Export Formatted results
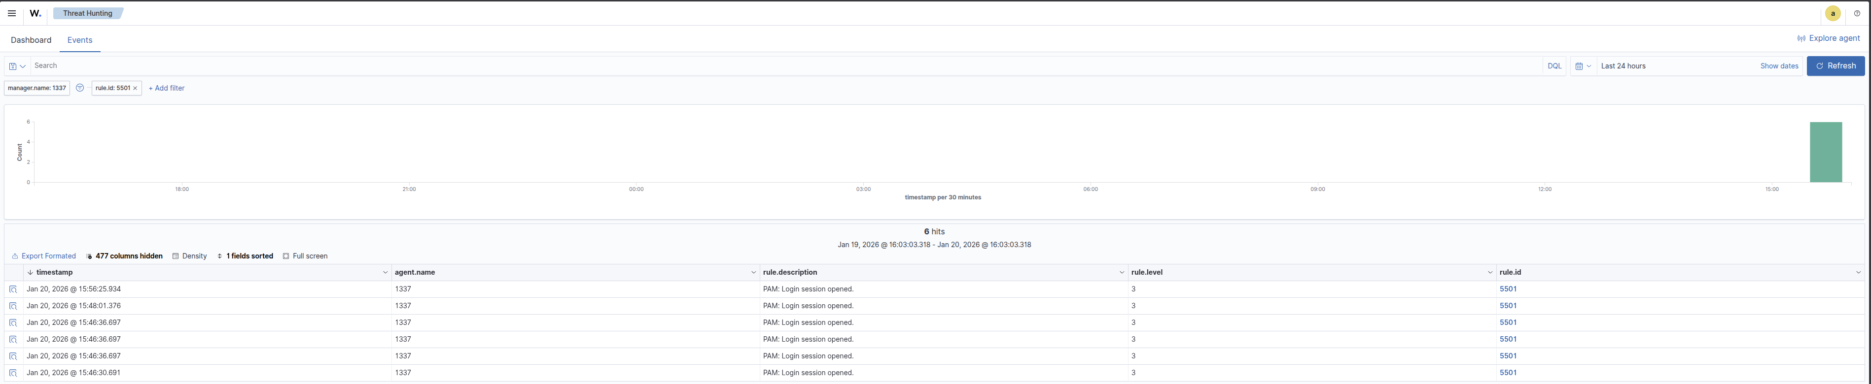The image size is (1871, 384). click(43, 256)
